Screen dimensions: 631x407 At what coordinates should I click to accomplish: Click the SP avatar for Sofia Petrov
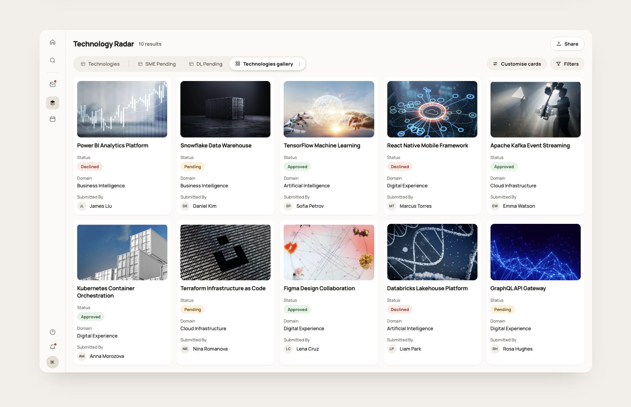288,206
